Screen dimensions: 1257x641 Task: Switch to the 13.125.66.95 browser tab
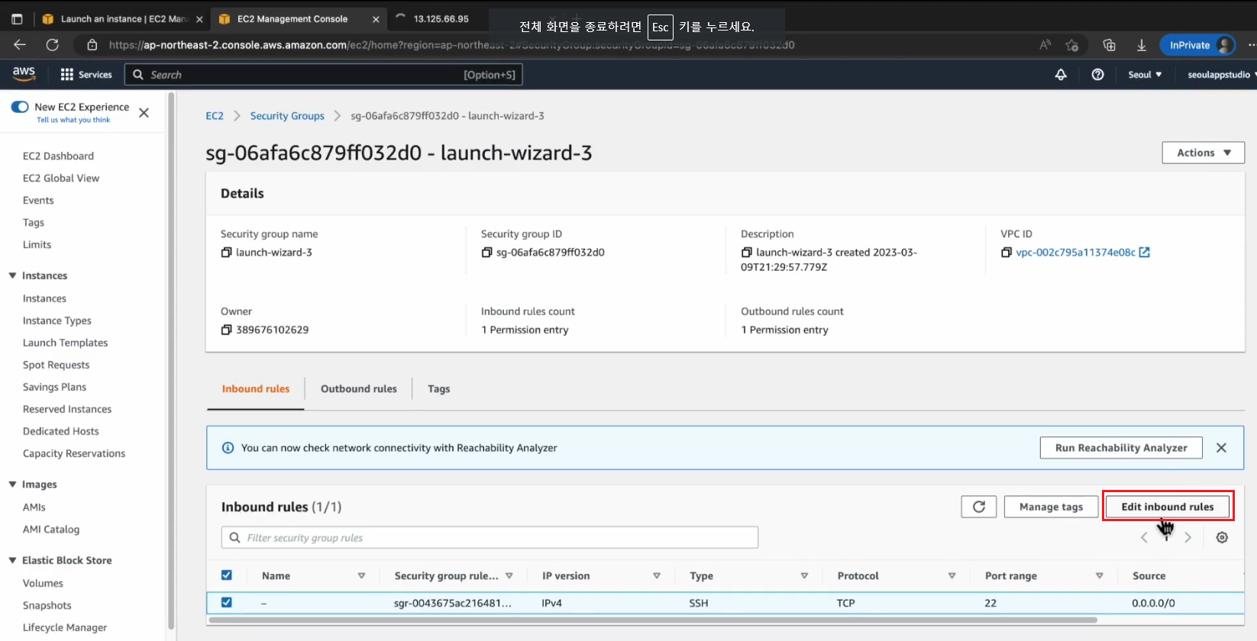pos(441,19)
